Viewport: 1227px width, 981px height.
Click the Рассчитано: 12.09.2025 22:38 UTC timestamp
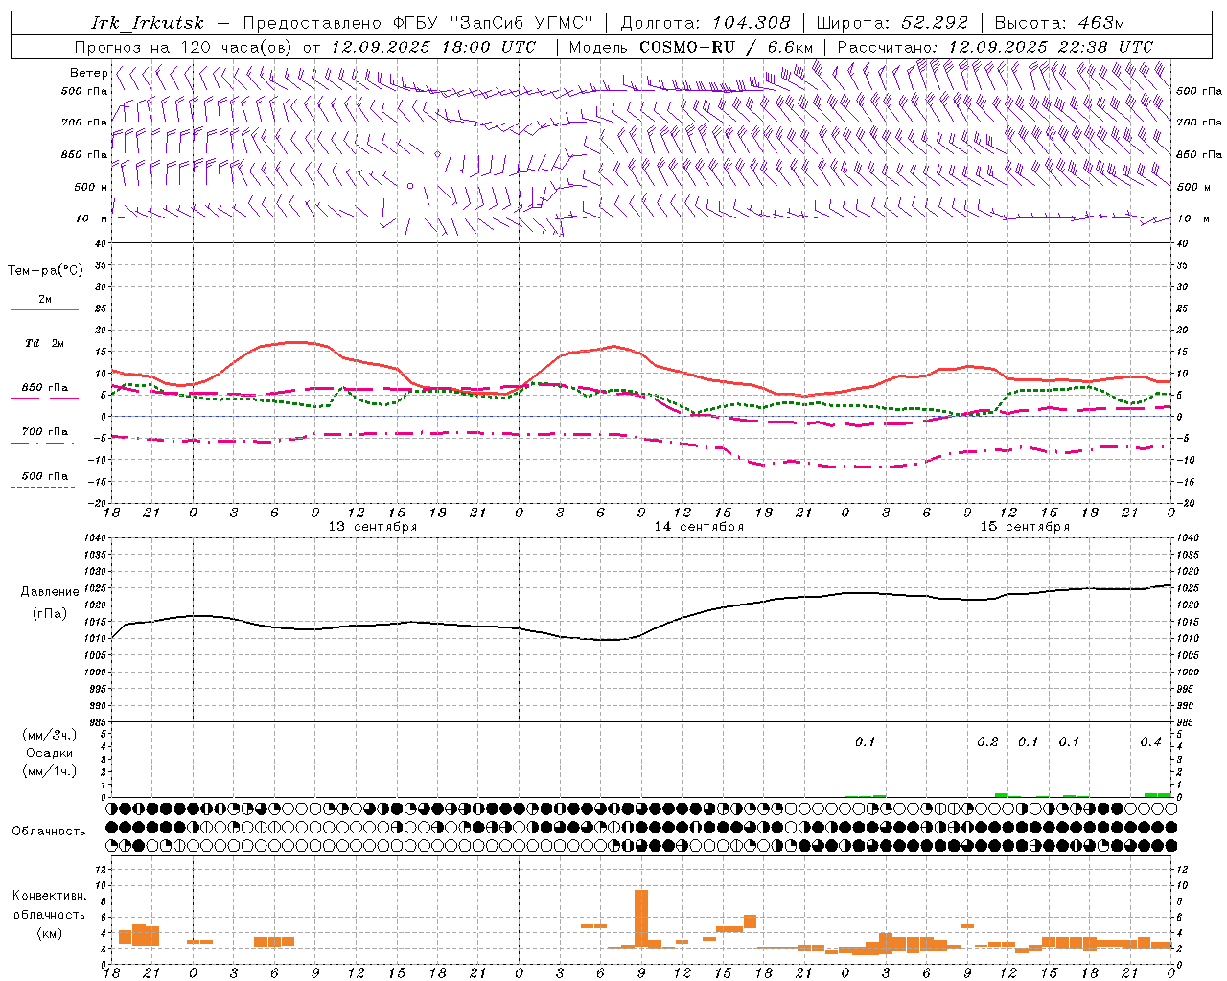[x=996, y=47]
